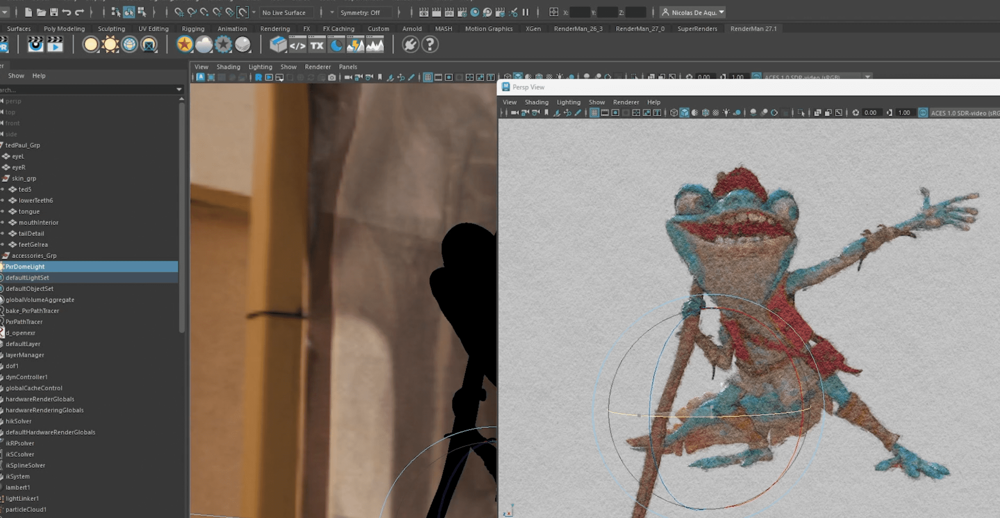The width and height of the screenshot is (1000, 518).
Task: Open the Renderer menu in Persp View
Action: click(626, 102)
